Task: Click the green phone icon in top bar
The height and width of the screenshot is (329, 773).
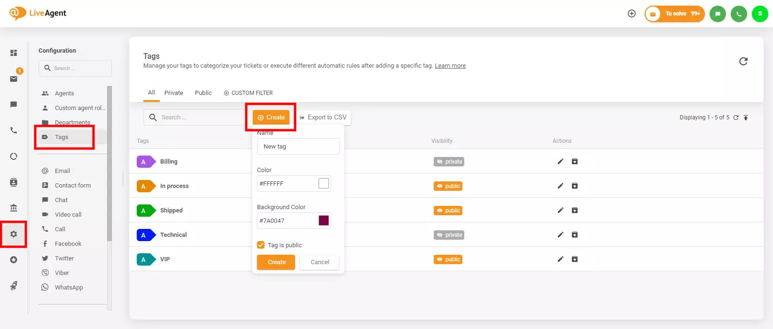Action: [739, 14]
